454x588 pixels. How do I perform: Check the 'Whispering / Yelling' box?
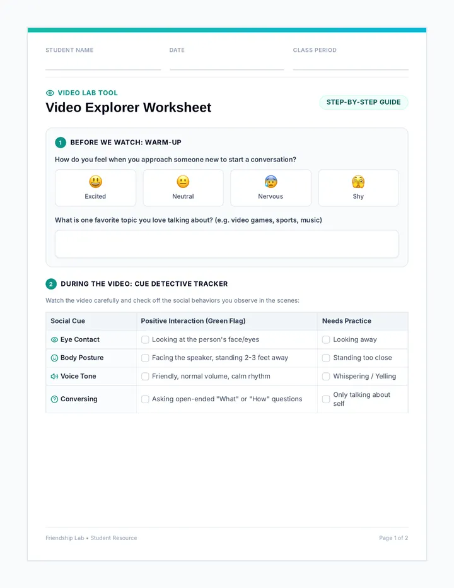click(x=326, y=376)
